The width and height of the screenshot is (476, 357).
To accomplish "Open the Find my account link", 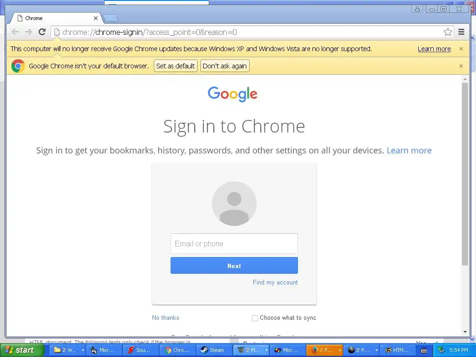I will click(275, 282).
